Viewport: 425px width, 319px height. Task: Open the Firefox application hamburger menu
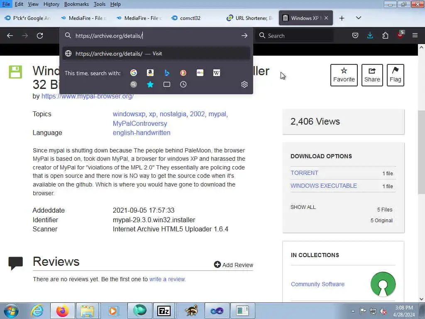point(415,36)
